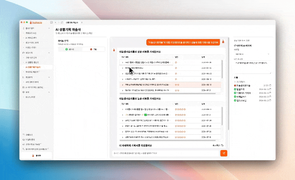Expand the highlighted two-star review row
The image size is (295, 180).
pos(123,85)
